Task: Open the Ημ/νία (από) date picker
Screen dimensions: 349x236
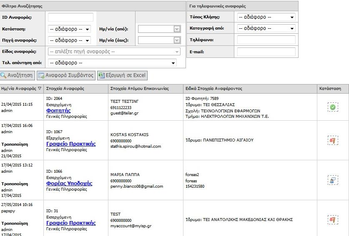Action: point(177,29)
